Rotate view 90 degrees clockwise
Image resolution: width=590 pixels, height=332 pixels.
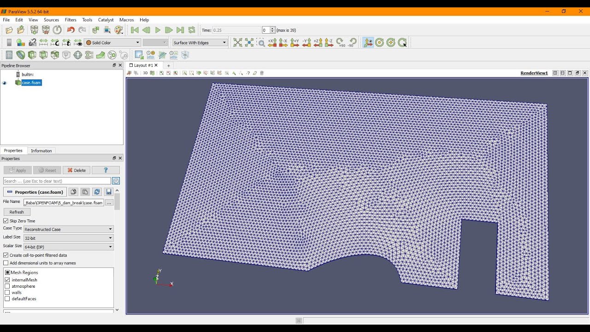tap(341, 42)
